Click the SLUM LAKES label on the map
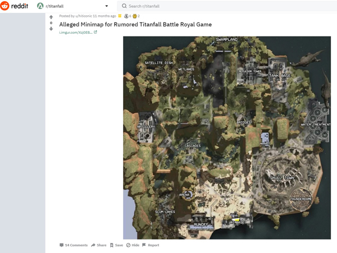This screenshot has width=337, height=253. tap(165, 212)
